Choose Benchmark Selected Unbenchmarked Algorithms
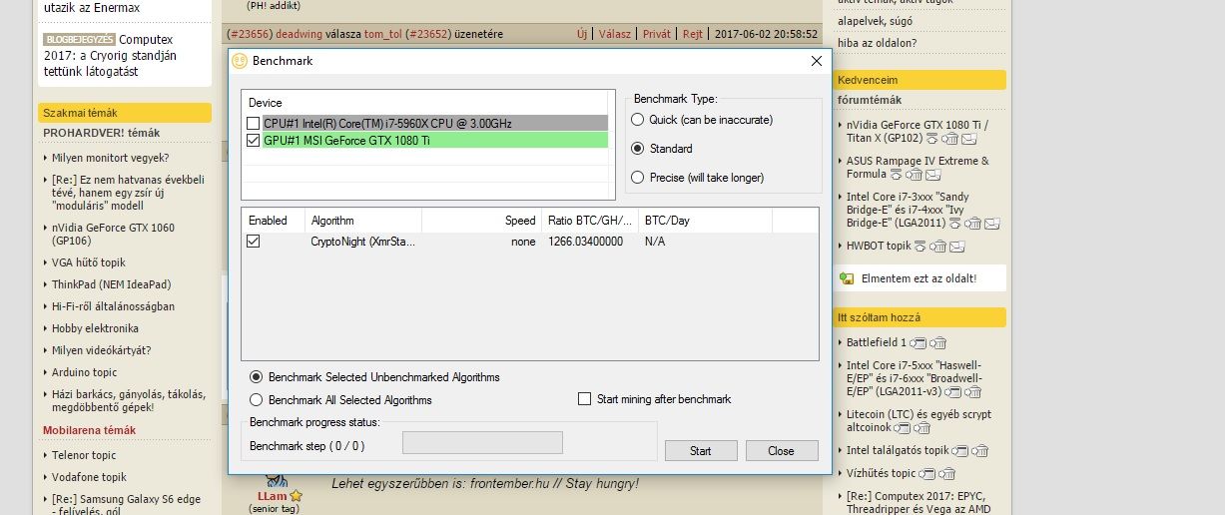1225x515 pixels. (x=256, y=377)
